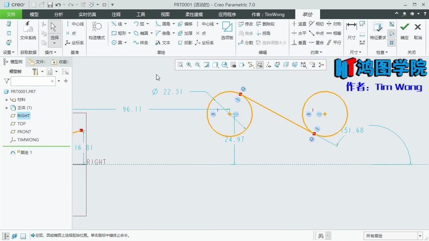Switch to the 柔性建模 ribbon tab
429x241 pixels.
[194, 14]
